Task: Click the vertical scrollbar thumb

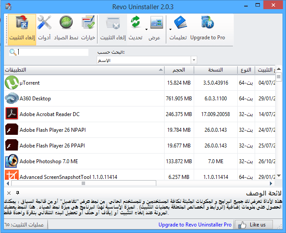Action: 279,77
